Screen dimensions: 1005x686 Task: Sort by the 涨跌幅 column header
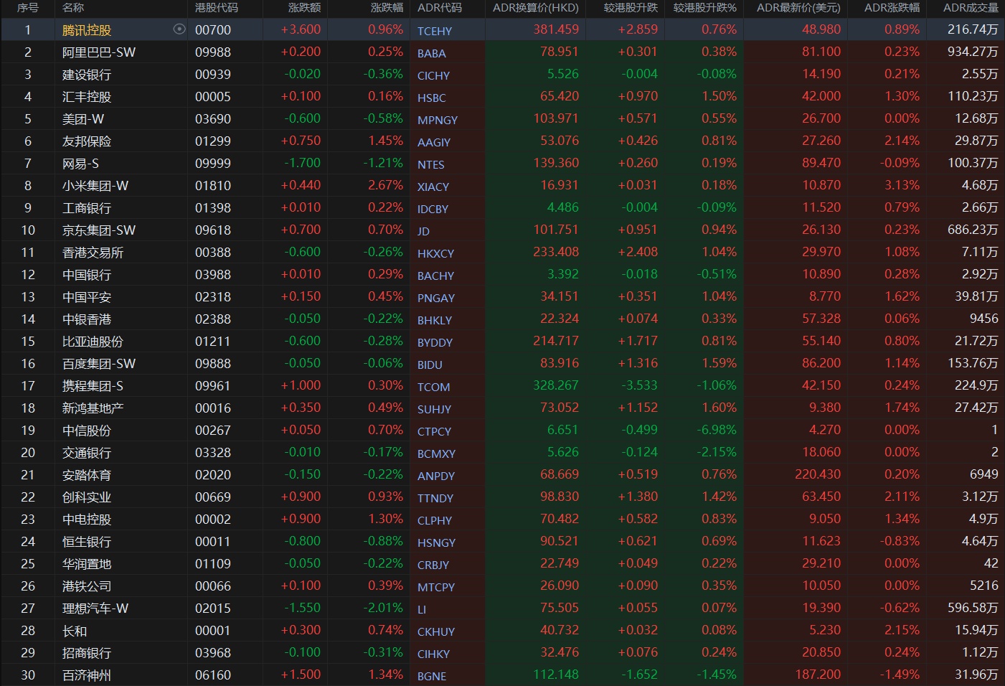click(387, 8)
